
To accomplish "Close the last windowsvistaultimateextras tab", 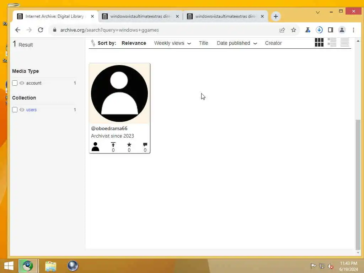I will pos(262,16).
